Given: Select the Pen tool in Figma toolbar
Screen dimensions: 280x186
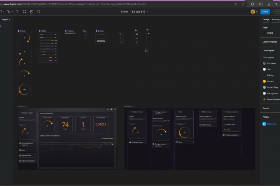Looking at the screenshot, I should [x=9, y=12].
